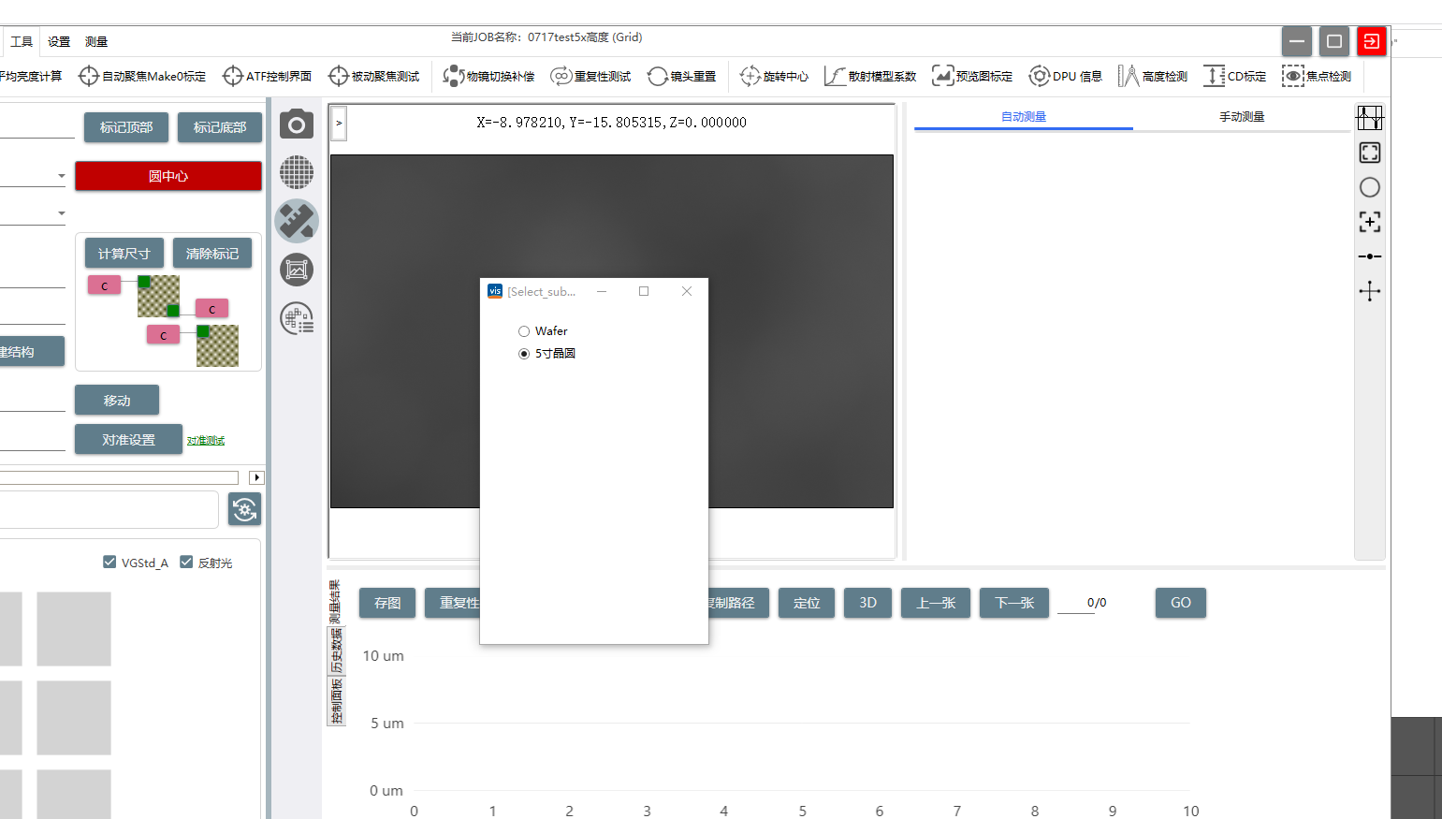Open the 设置 menu
Viewport: 1442px width, 819px height.
coord(59,41)
